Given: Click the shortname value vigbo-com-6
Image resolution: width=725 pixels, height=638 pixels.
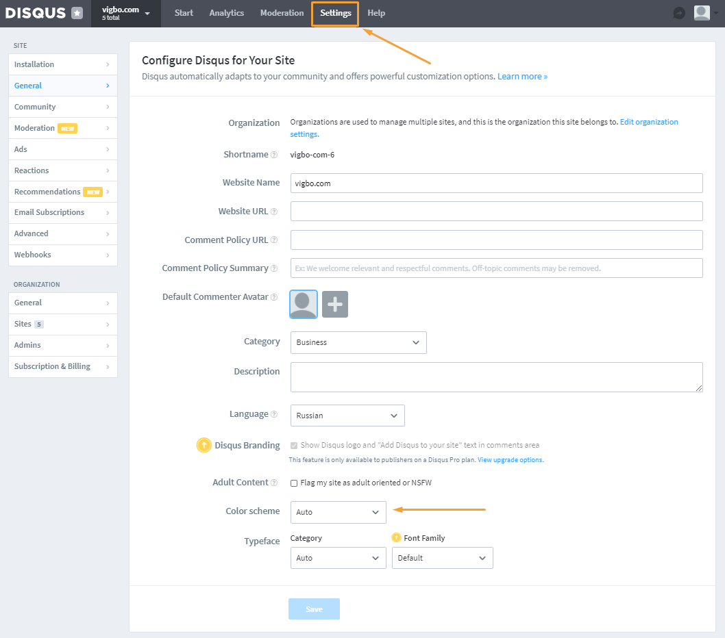Looking at the screenshot, I should (x=312, y=155).
